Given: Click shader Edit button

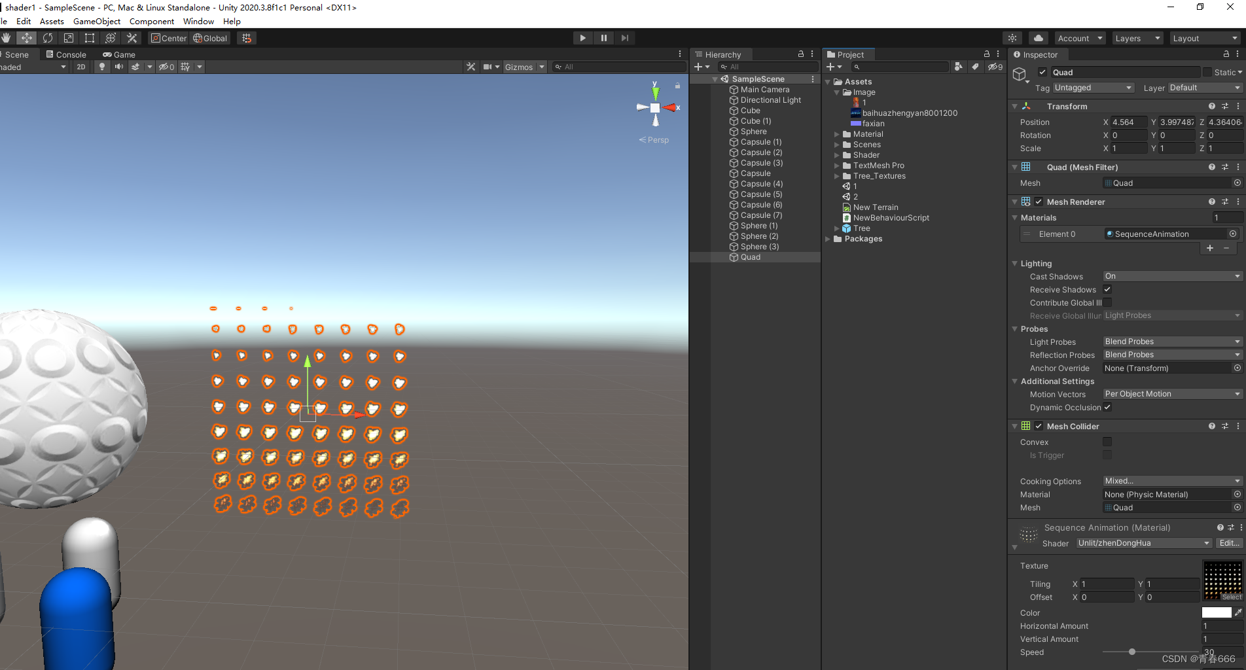Looking at the screenshot, I should (1229, 543).
